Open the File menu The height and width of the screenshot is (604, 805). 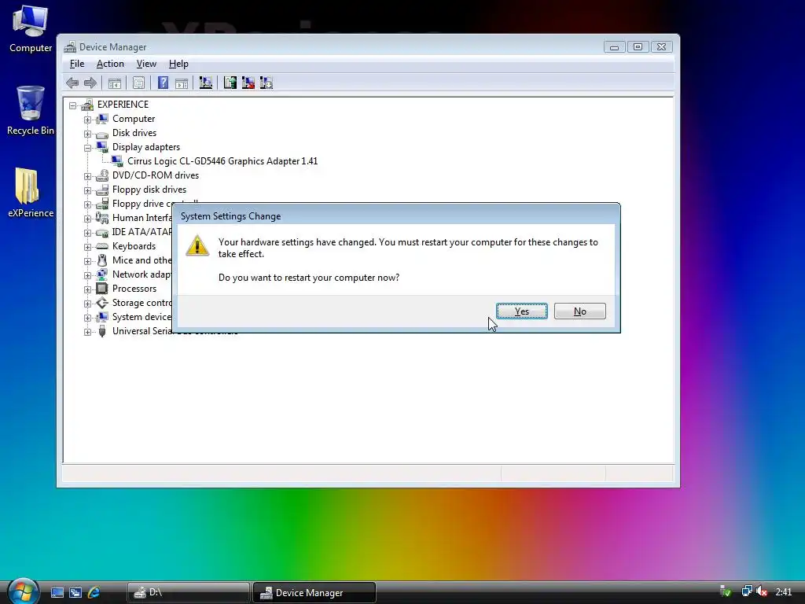77,64
